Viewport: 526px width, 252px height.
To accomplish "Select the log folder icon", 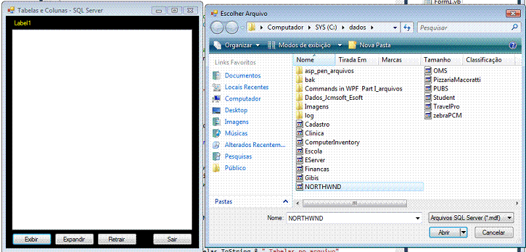I will (300, 115).
